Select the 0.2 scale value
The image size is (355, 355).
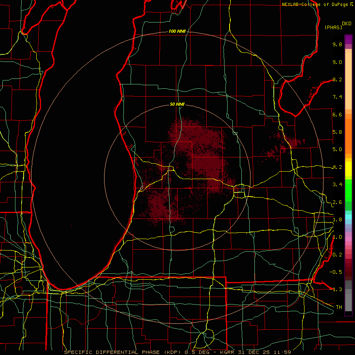pyautogui.click(x=337, y=255)
